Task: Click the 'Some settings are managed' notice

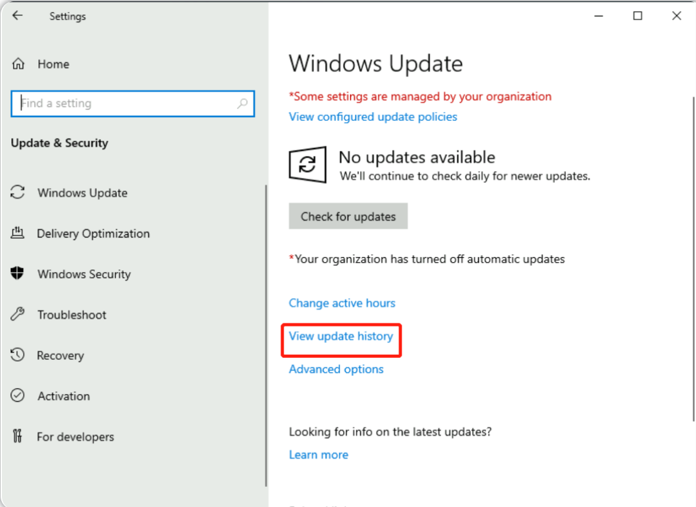Action: [420, 97]
